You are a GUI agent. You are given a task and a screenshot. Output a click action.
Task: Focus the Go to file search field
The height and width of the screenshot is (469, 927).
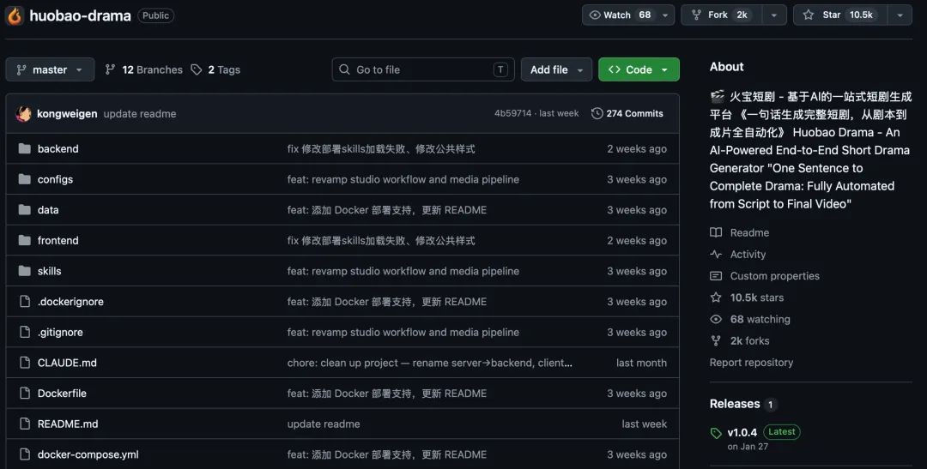pos(423,69)
